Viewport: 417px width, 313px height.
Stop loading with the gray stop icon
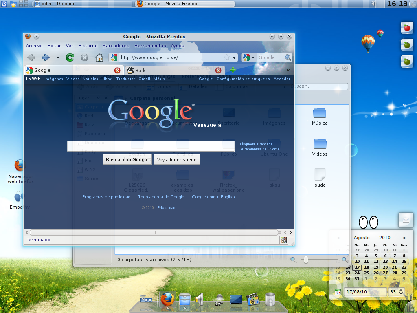85,57
